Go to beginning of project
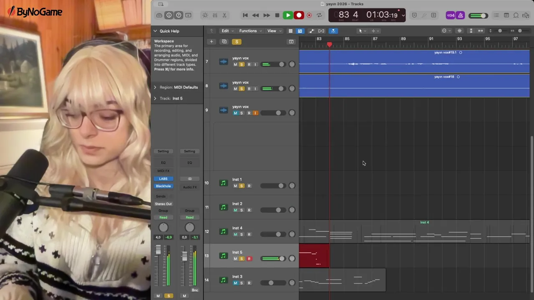Screen dimensions: 534x300 click(x=245, y=15)
